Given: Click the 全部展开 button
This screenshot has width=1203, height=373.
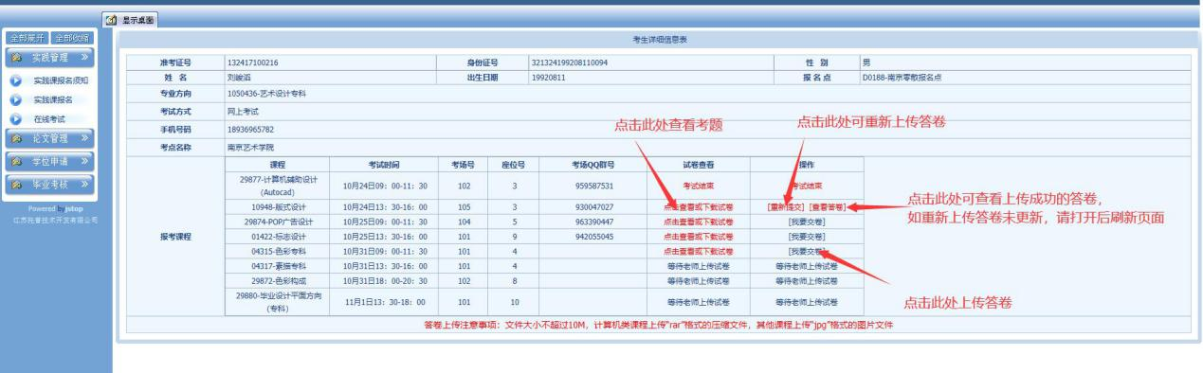Looking at the screenshot, I should (27, 38).
